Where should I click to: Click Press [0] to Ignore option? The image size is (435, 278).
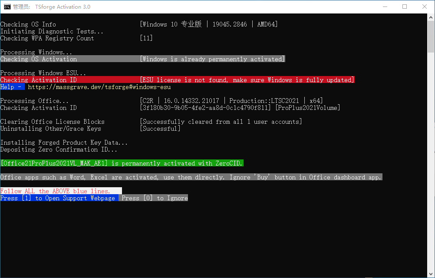coord(154,198)
